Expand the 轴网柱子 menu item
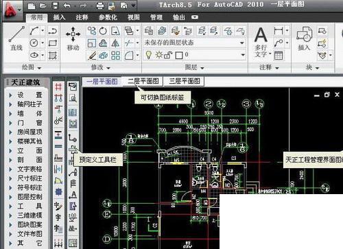Image resolution: width=343 pixels, height=249 pixels. [x=25, y=104]
